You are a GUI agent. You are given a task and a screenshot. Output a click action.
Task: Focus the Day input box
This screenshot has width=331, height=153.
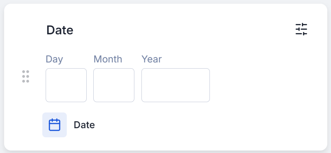66,85
